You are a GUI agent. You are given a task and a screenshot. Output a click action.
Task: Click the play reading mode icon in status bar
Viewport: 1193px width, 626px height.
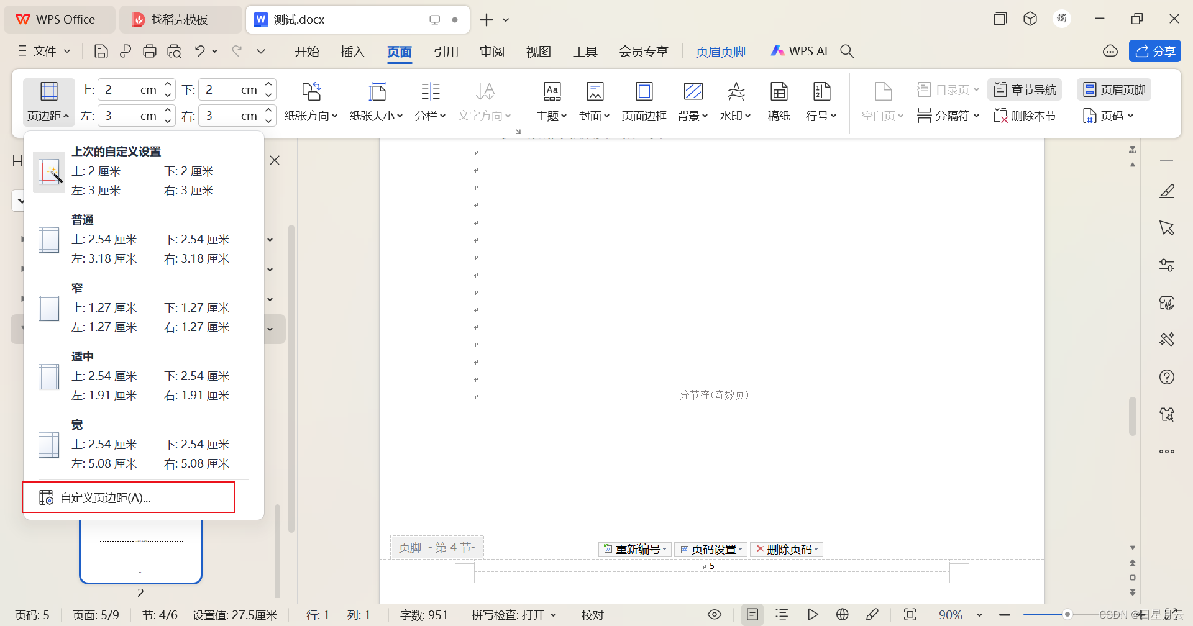point(813,614)
